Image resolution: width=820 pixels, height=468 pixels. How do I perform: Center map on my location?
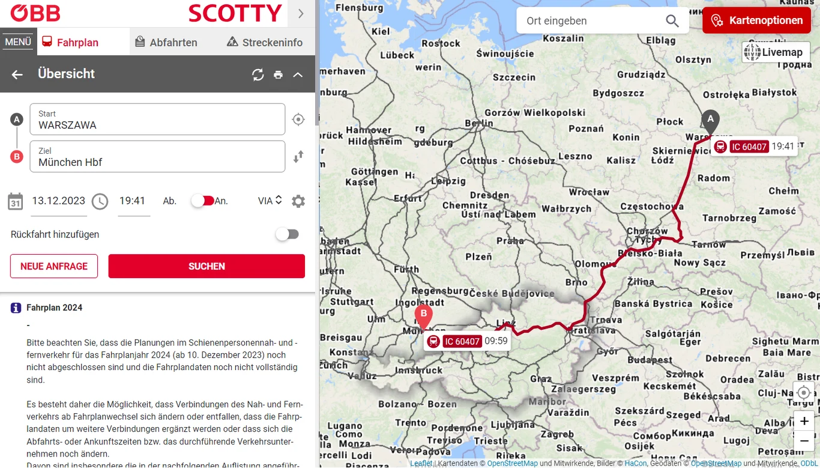coord(803,394)
